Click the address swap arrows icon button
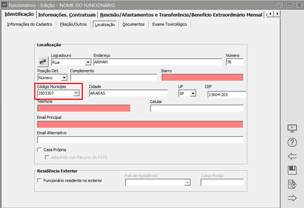Viewport: 304px width, 208px height. click(x=43, y=62)
